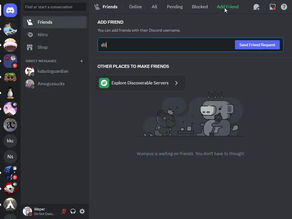Open the dark blue server with event badge
Image resolution: width=292 pixels, height=219 pixels.
(x=10, y=173)
